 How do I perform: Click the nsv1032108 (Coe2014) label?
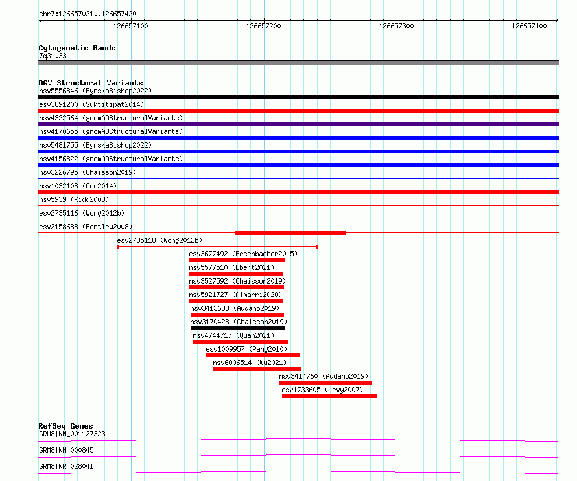coord(78,186)
